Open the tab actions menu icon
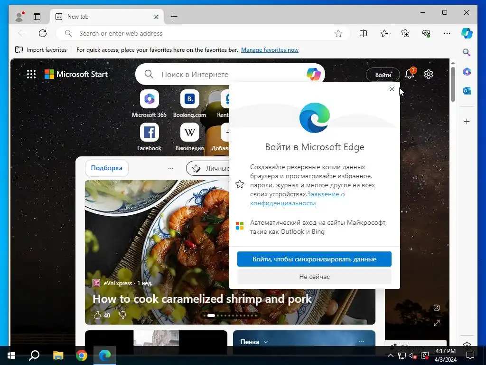This screenshot has width=486, height=365. click(x=37, y=17)
